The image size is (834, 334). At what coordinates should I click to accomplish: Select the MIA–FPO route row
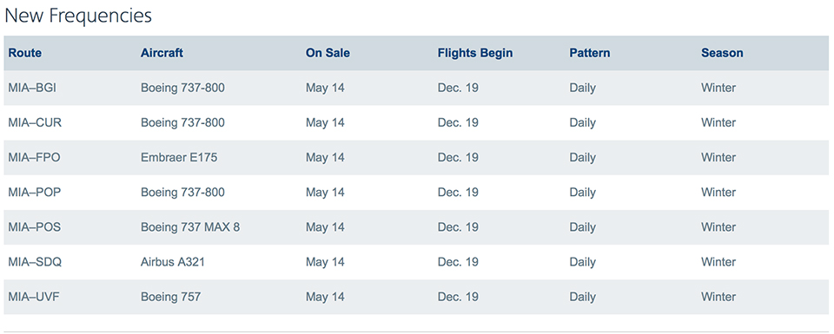(x=416, y=158)
